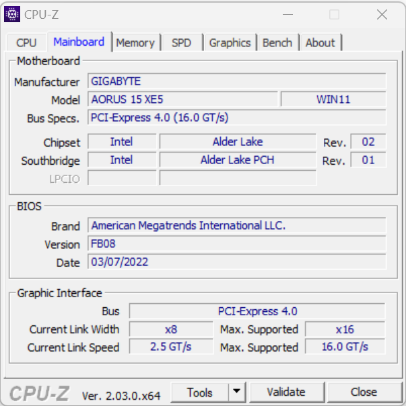Switch to the Bench tab
Viewport: 406px width, 406px height.
(x=277, y=42)
